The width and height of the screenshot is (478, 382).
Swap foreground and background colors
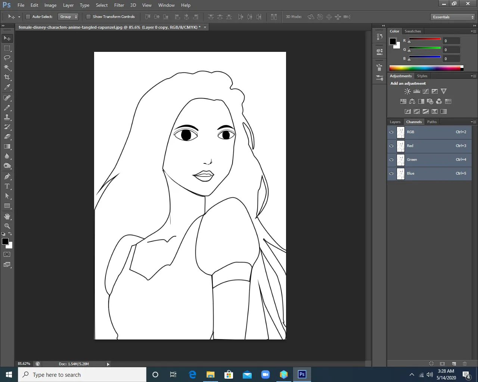pos(10,234)
